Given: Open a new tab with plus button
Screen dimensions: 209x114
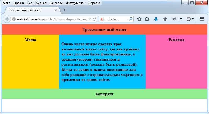Looking at the screenshot, I should point(64,10).
